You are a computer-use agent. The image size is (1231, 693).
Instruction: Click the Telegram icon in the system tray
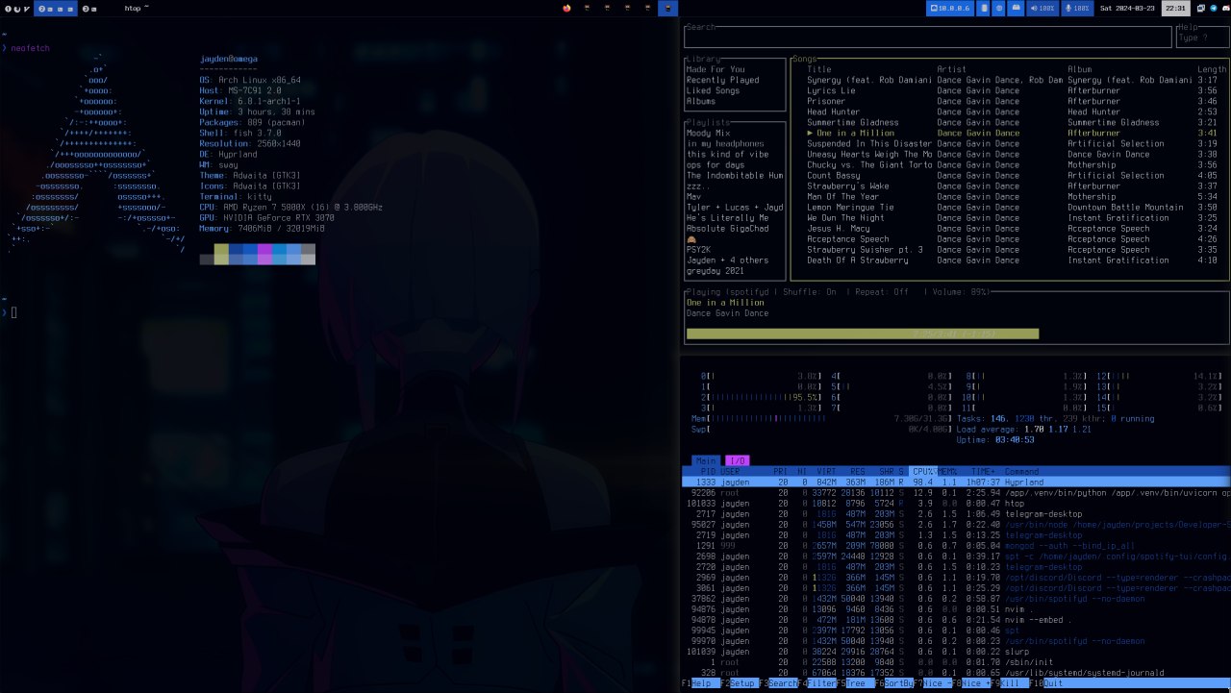pos(1213,8)
